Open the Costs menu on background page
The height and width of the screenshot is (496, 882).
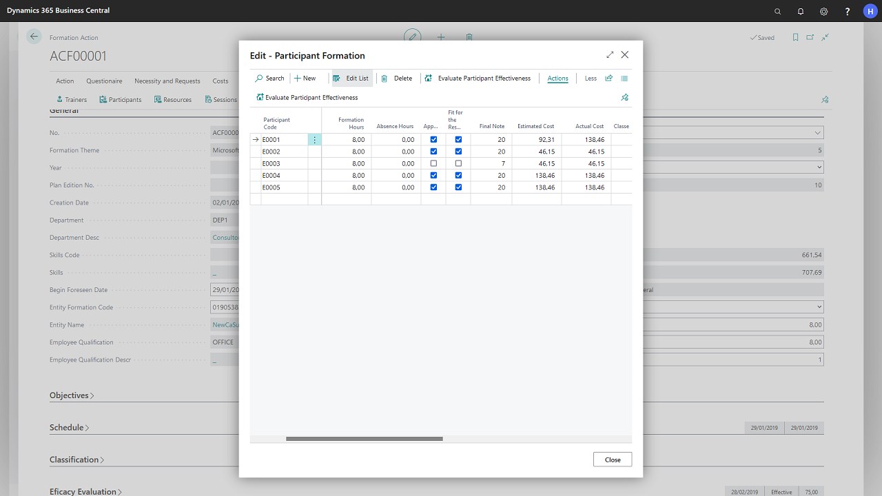[220, 81]
